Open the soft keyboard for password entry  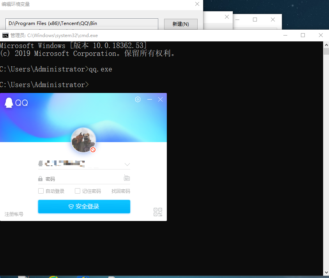point(127,178)
